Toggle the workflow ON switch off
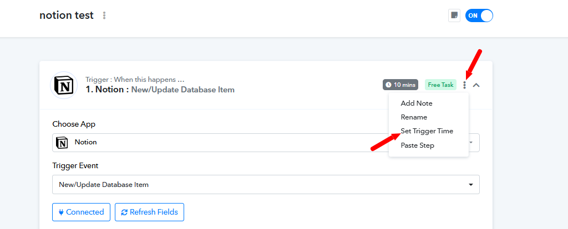 [x=479, y=15]
